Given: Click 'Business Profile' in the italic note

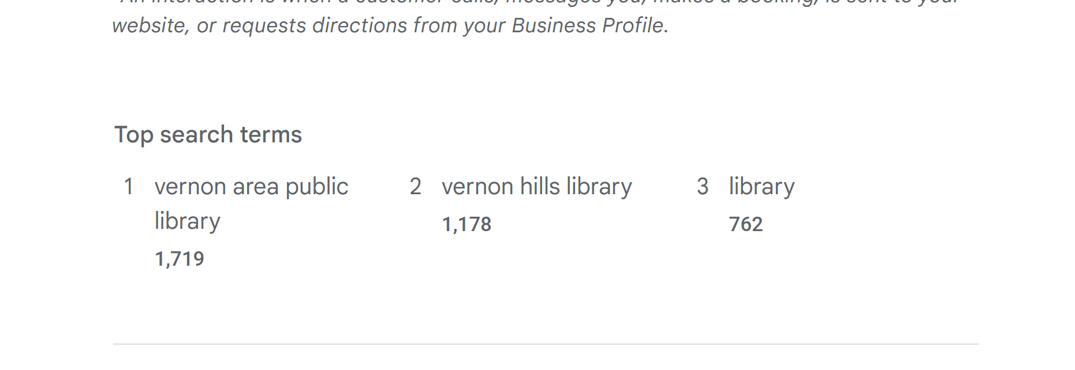Looking at the screenshot, I should point(588,26).
